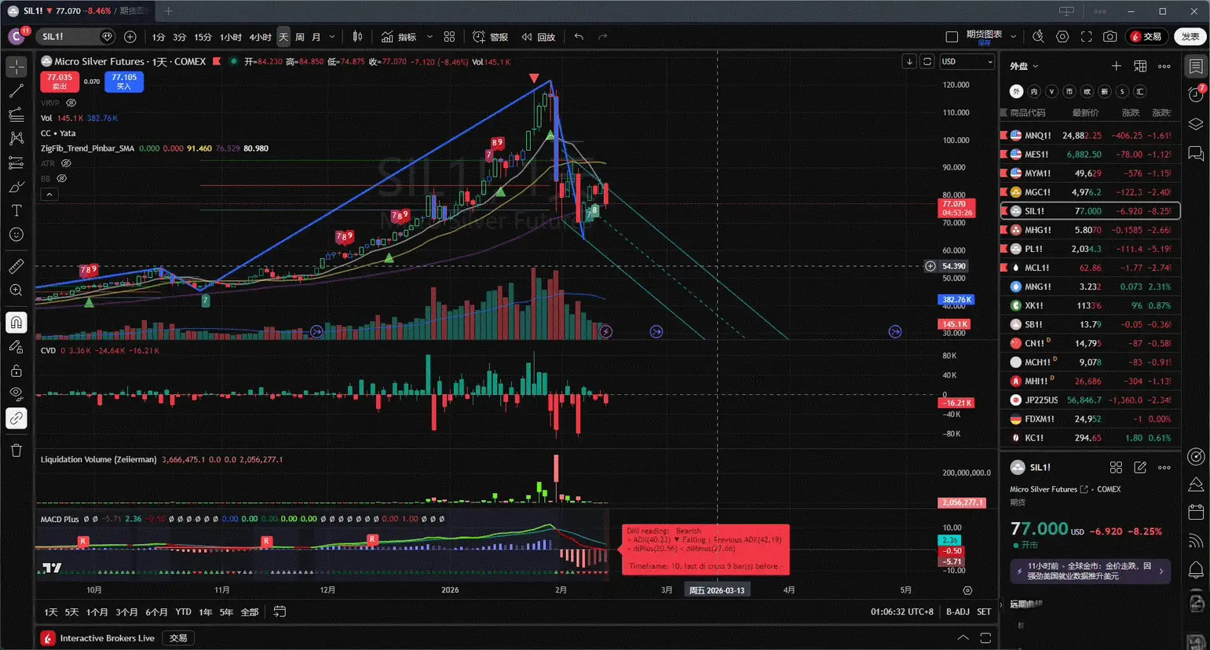Toggle magnet mode for drawings
The image size is (1210, 650).
(16, 323)
